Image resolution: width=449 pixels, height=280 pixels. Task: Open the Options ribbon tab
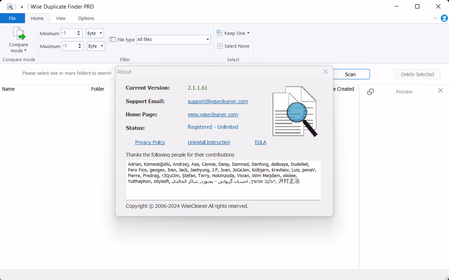coord(86,18)
